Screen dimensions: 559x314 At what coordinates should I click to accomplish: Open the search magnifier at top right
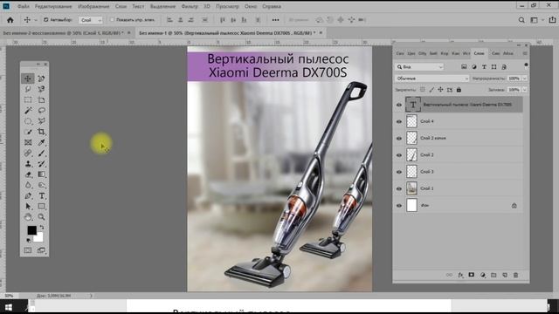[x=521, y=20]
